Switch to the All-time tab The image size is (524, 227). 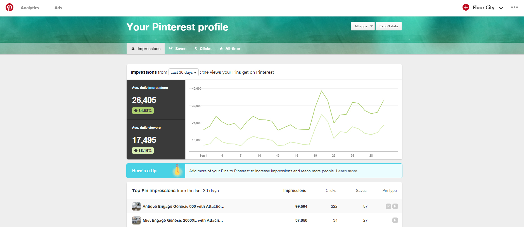230,49
